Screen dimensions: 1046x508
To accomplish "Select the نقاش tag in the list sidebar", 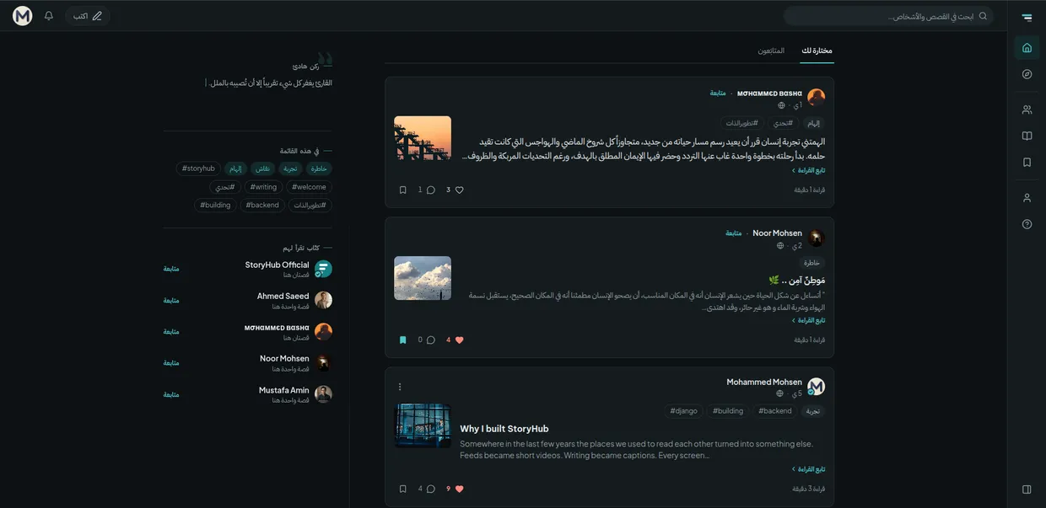I will 263,168.
